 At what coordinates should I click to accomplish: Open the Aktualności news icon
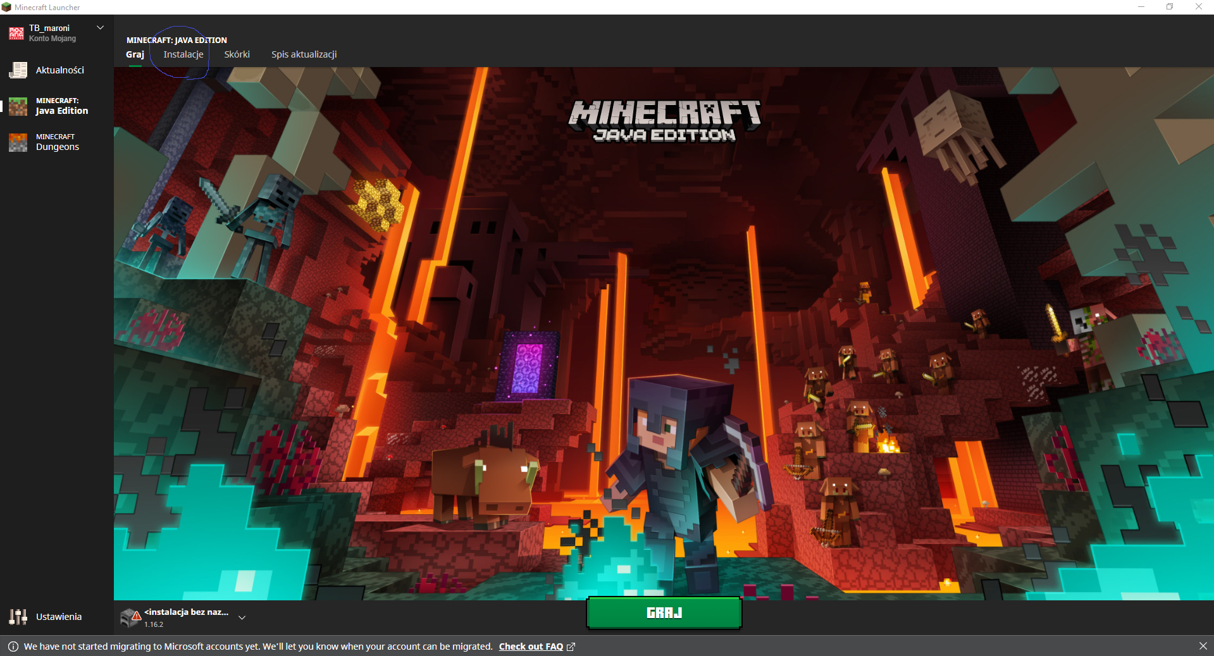(18, 70)
